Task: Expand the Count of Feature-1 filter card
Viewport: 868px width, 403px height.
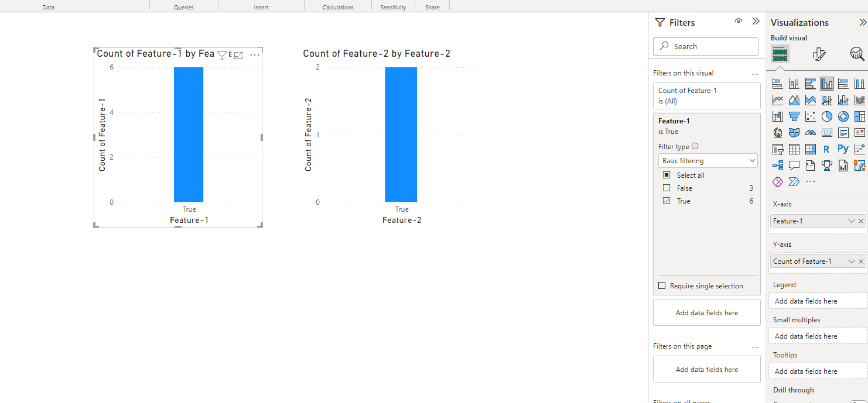Action: [x=707, y=96]
